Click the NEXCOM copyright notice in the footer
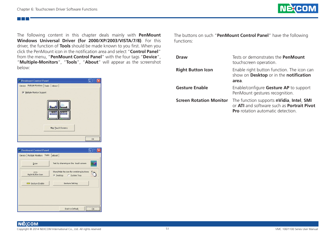Screen dimensions: 335x236 59,229
